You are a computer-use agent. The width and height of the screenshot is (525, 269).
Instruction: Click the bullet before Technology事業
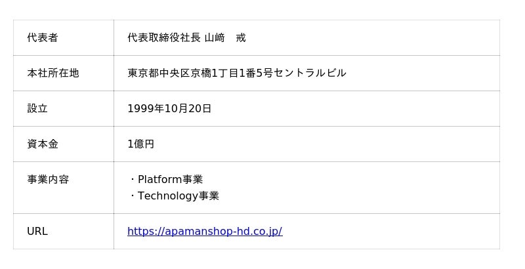[132, 196]
